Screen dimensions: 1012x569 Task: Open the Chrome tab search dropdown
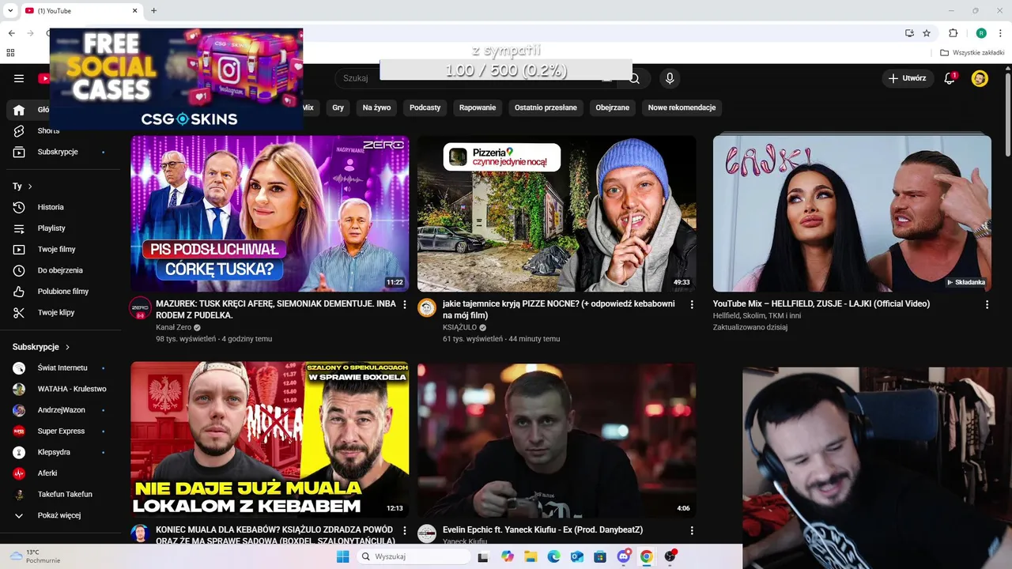10,10
